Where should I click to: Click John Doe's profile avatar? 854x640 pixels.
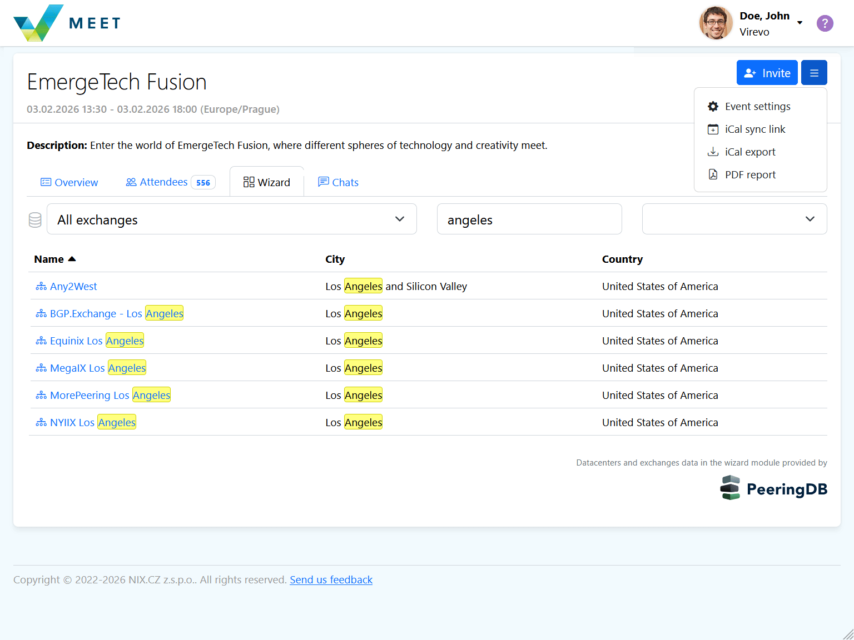point(716,23)
